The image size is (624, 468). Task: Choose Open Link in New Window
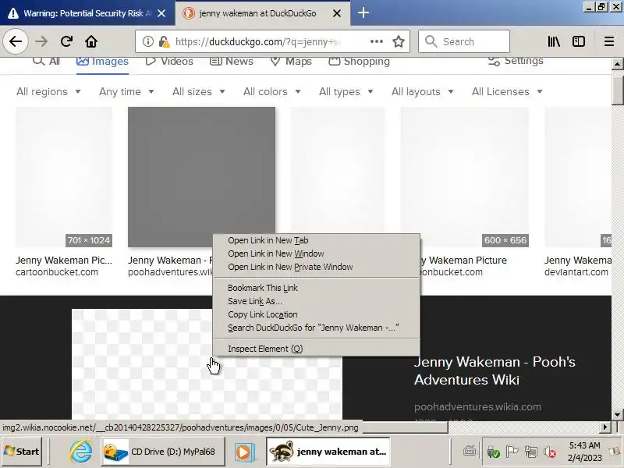click(x=317, y=253)
